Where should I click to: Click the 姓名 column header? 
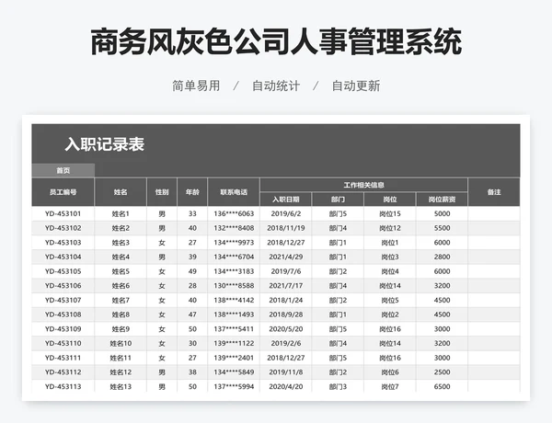coord(121,192)
